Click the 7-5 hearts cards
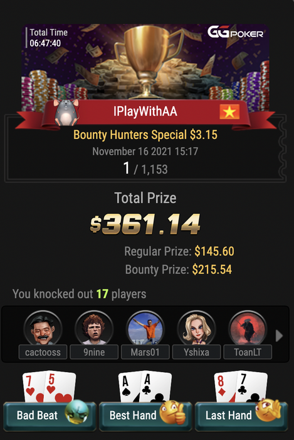The height and width of the screenshot is (440, 294). (x=50, y=386)
